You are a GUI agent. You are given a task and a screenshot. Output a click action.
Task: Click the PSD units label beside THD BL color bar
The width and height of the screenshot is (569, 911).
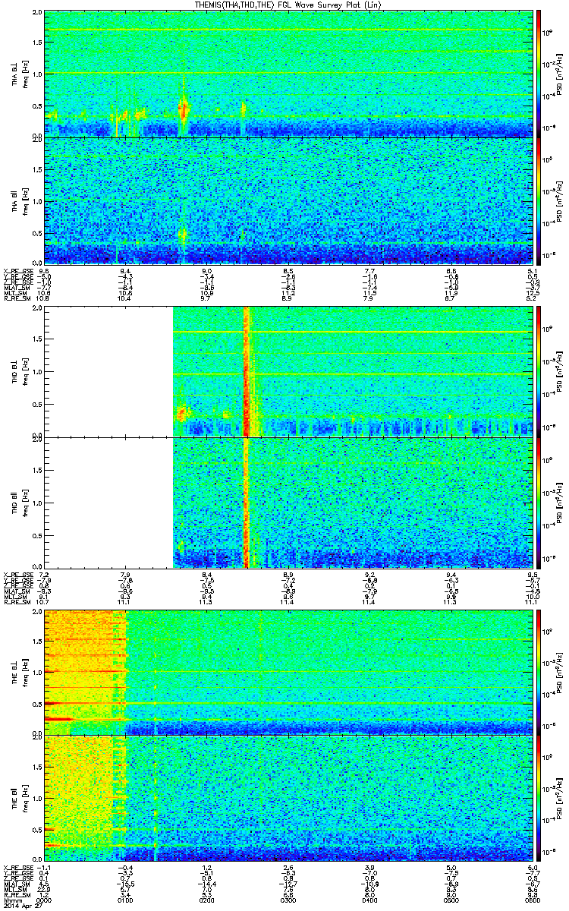pos(559,371)
